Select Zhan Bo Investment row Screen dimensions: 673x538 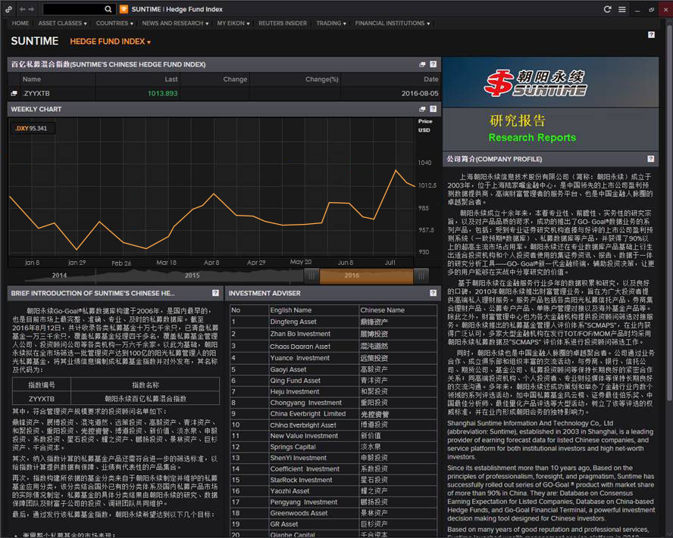[x=333, y=334]
